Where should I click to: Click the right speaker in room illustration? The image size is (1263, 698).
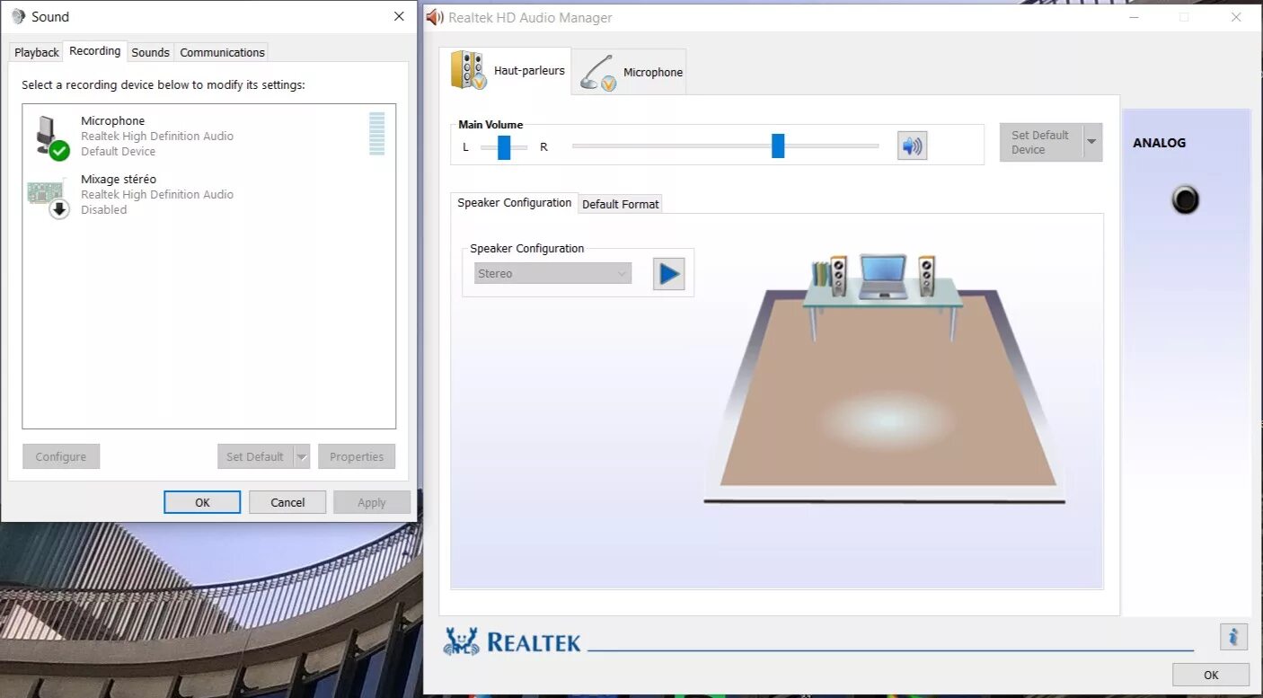point(926,276)
